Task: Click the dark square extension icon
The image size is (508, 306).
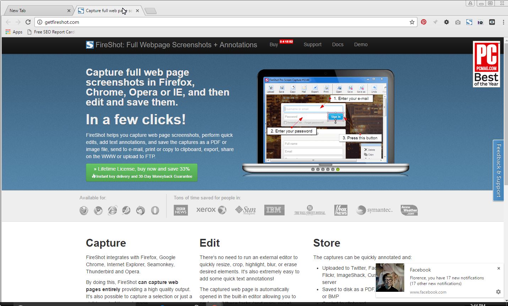Action: click(492, 22)
